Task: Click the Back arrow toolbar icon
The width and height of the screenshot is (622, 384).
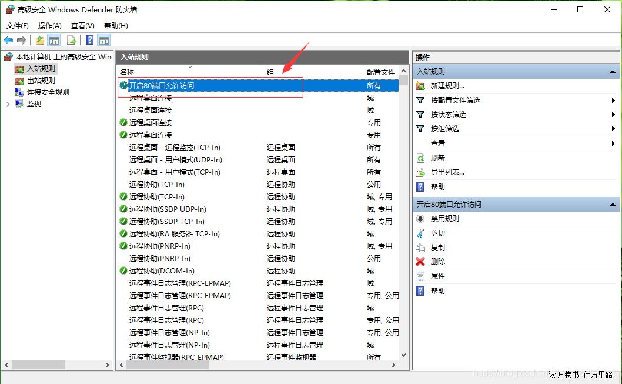Action: tap(8, 40)
